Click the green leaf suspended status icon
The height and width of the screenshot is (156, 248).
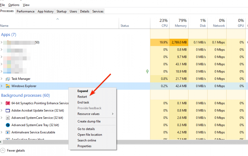tap(147, 71)
